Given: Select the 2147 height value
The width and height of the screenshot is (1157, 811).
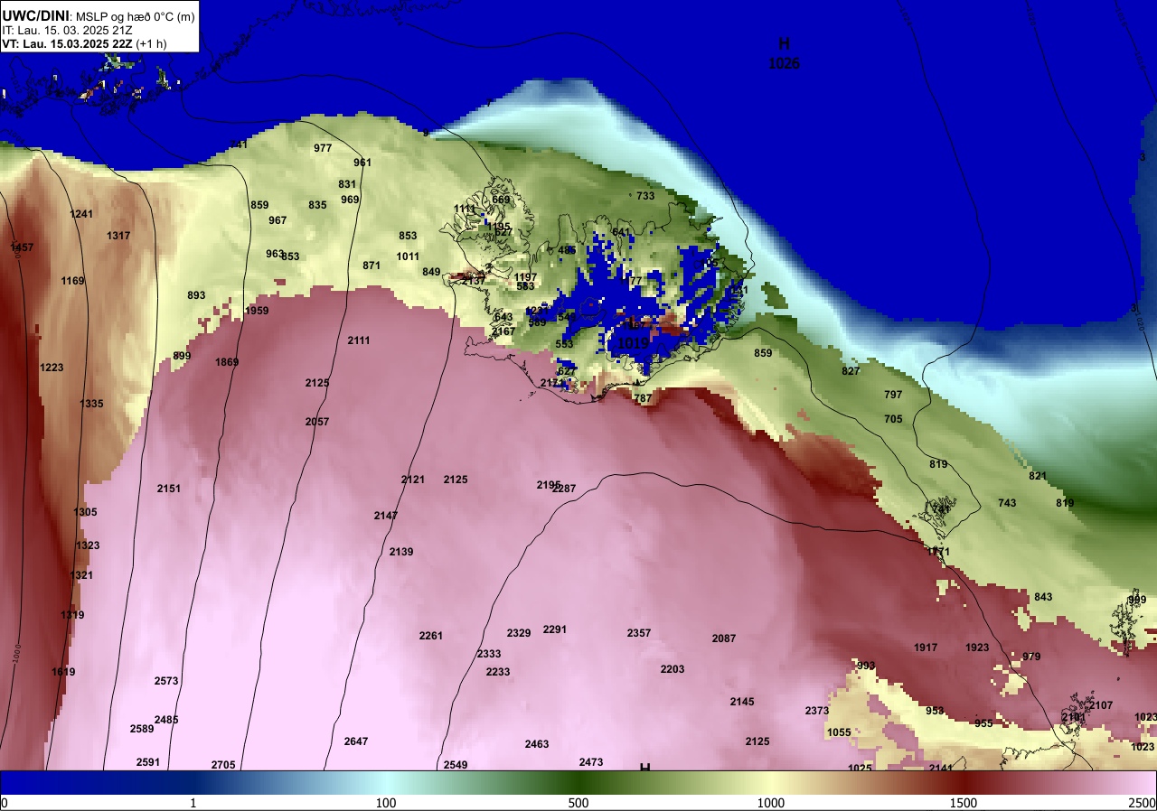Looking at the screenshot, I should coord(386,516).
